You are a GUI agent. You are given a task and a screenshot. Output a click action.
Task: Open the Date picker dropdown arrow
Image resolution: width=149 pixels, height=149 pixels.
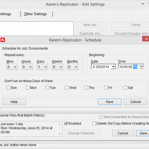tap(113, 67)
